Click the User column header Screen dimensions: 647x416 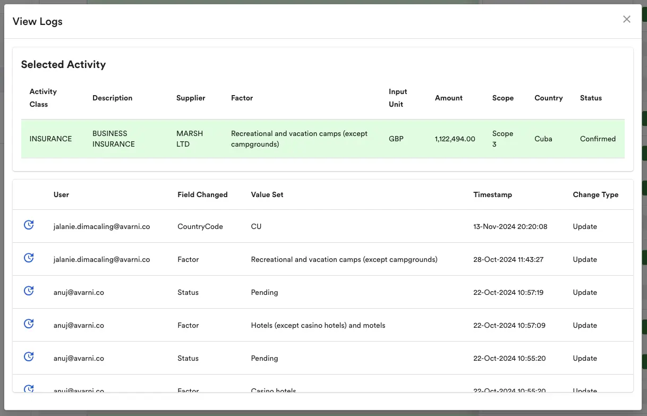pyautogui.click(x=61, y=194)
